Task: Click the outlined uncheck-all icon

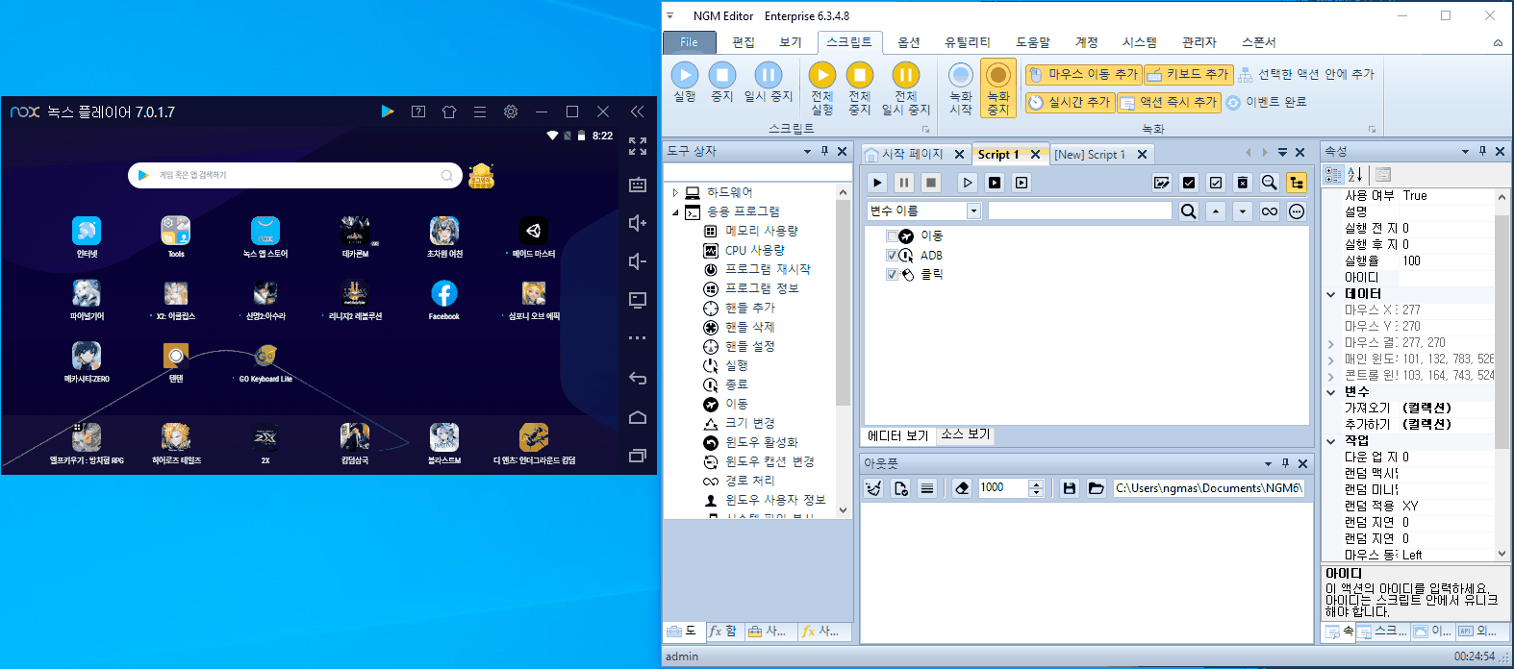Action: [x=1216, y=183]
